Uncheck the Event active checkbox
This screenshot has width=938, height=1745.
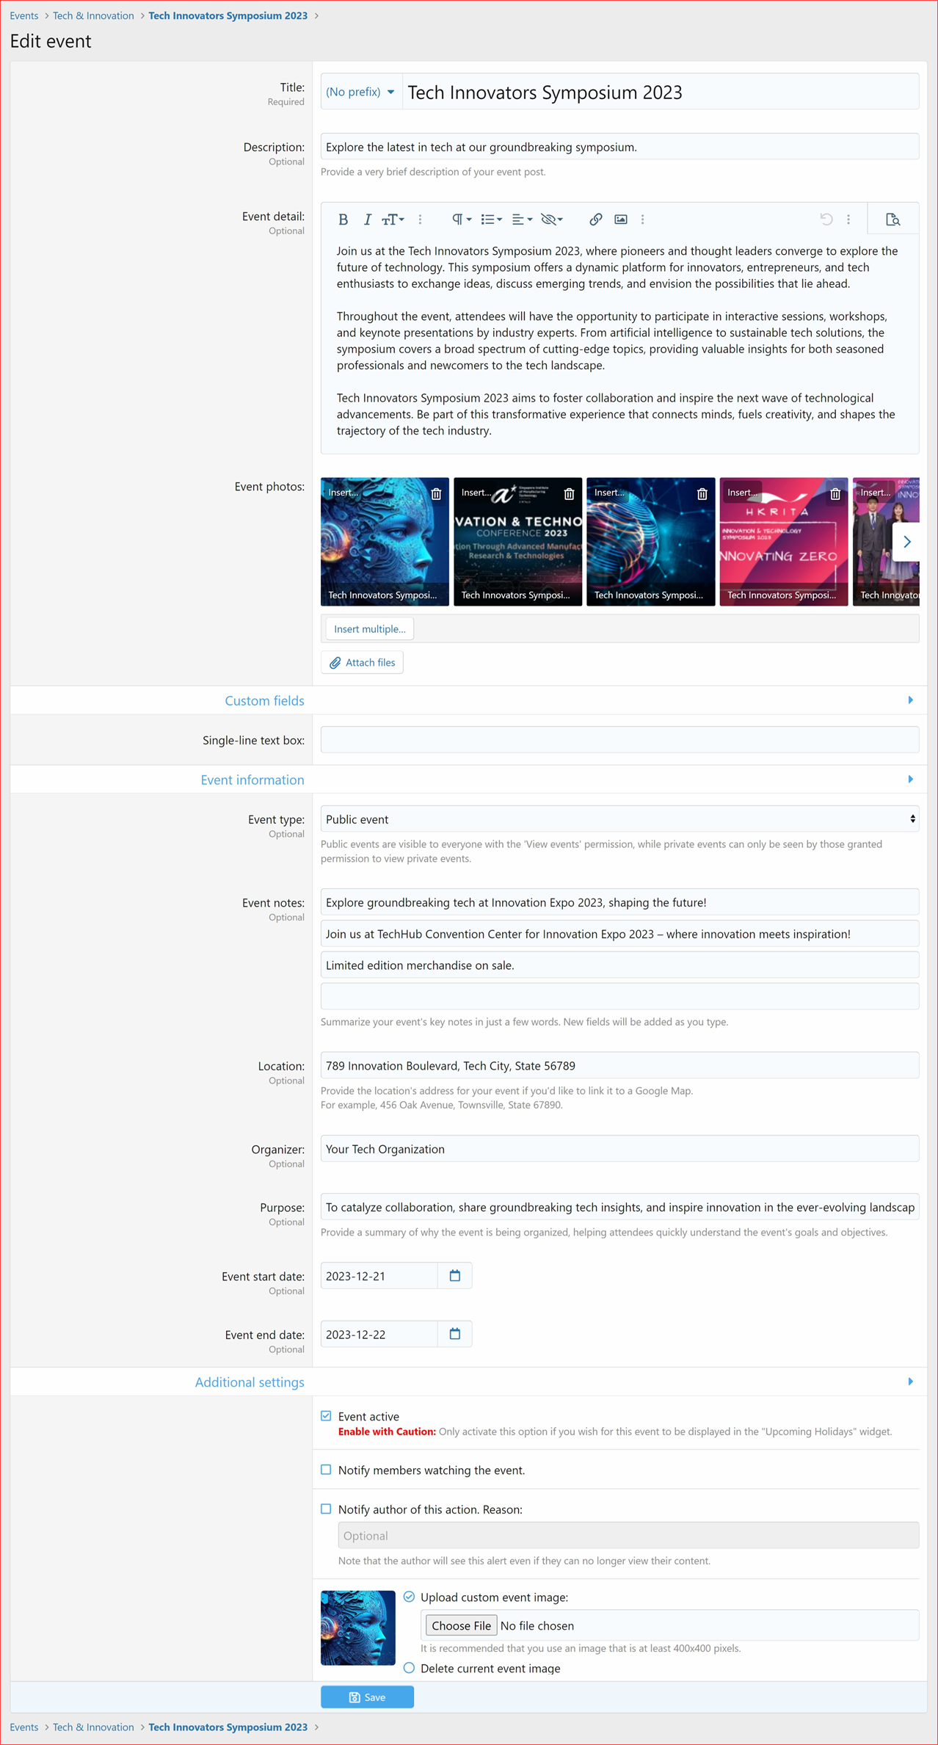(326, 1416)
